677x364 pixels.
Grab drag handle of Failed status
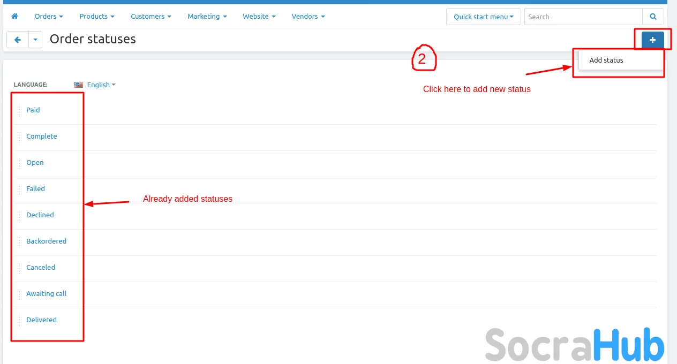point(20,189)
